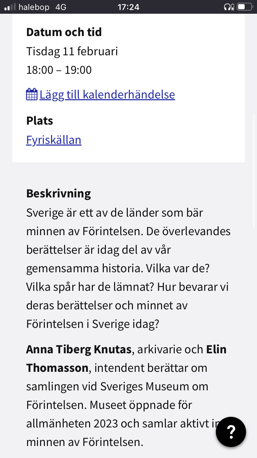Tap the battery icon in the status bar
Image resolution: width=257 pixels, height=458 pixels.
point(245,7)
